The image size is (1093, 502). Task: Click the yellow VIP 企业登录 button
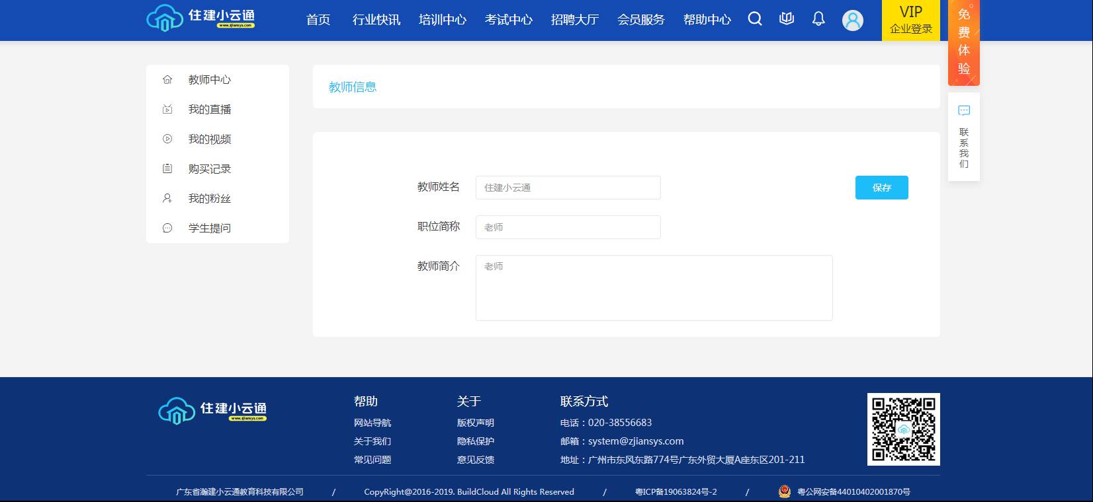(910, 20)
